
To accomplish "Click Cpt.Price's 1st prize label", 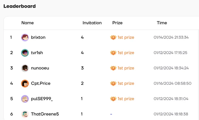I will [x=126, y=83].
